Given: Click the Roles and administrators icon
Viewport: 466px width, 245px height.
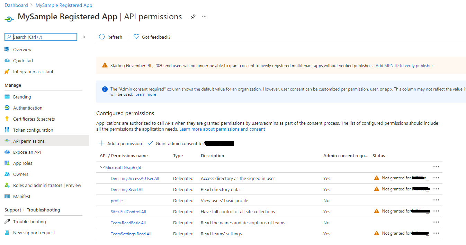Looking at the screenshot, I should coord(7,185).
